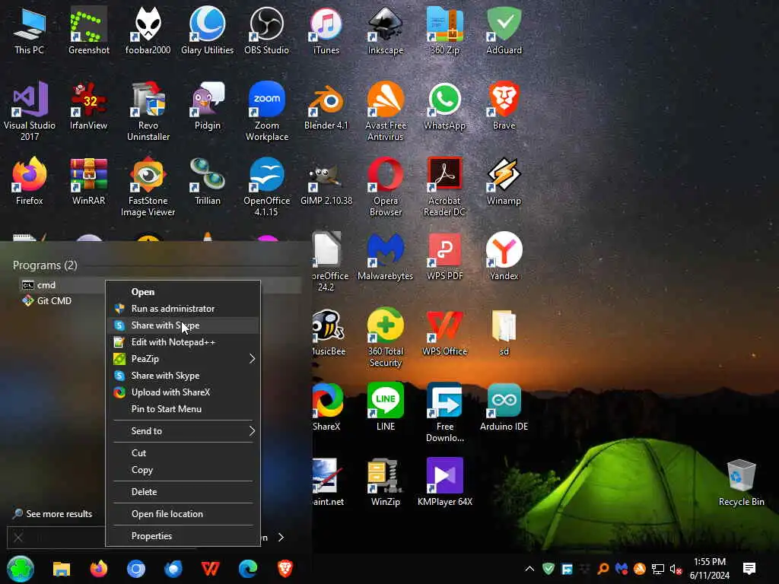Launch Opera Browser shortcut

point(386,186)
